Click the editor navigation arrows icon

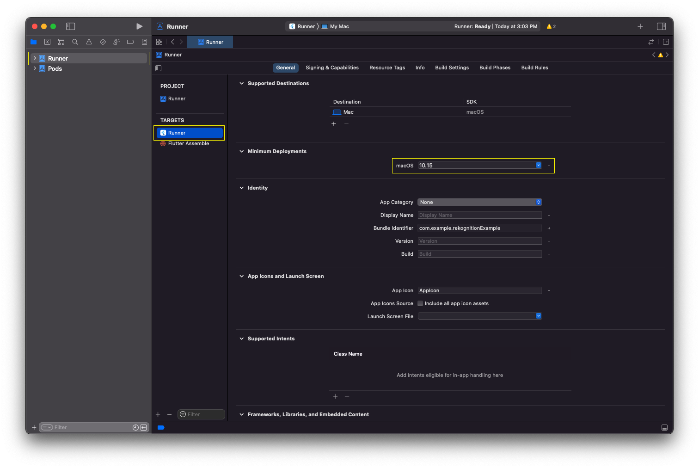coord(651,42)
